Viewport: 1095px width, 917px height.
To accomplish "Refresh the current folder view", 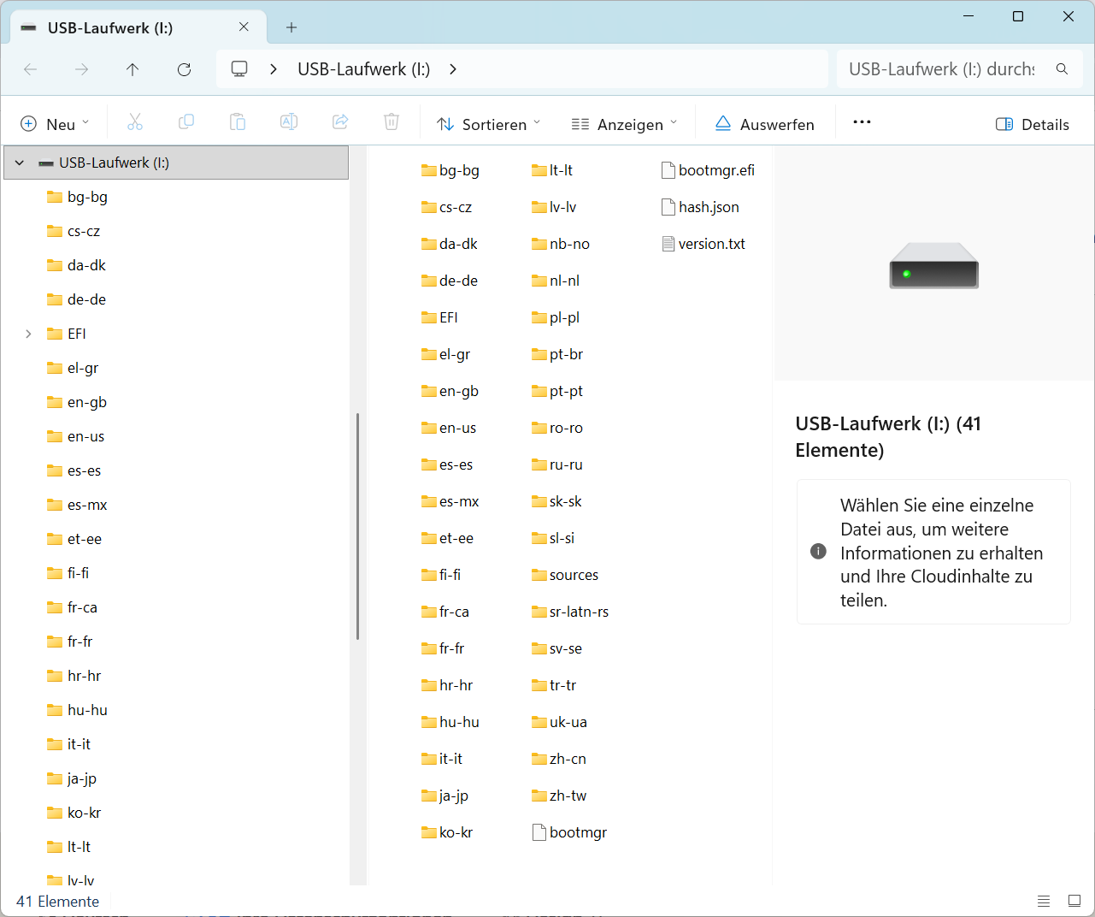I will click(184, 69).
